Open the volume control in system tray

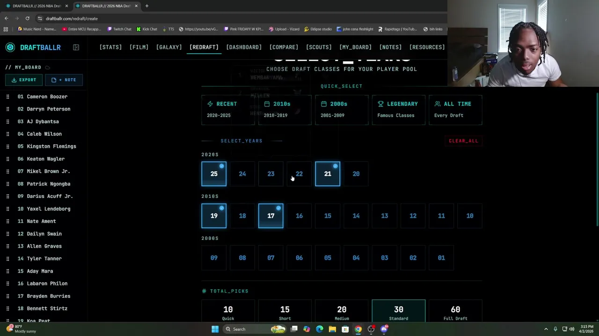point(571,329)
